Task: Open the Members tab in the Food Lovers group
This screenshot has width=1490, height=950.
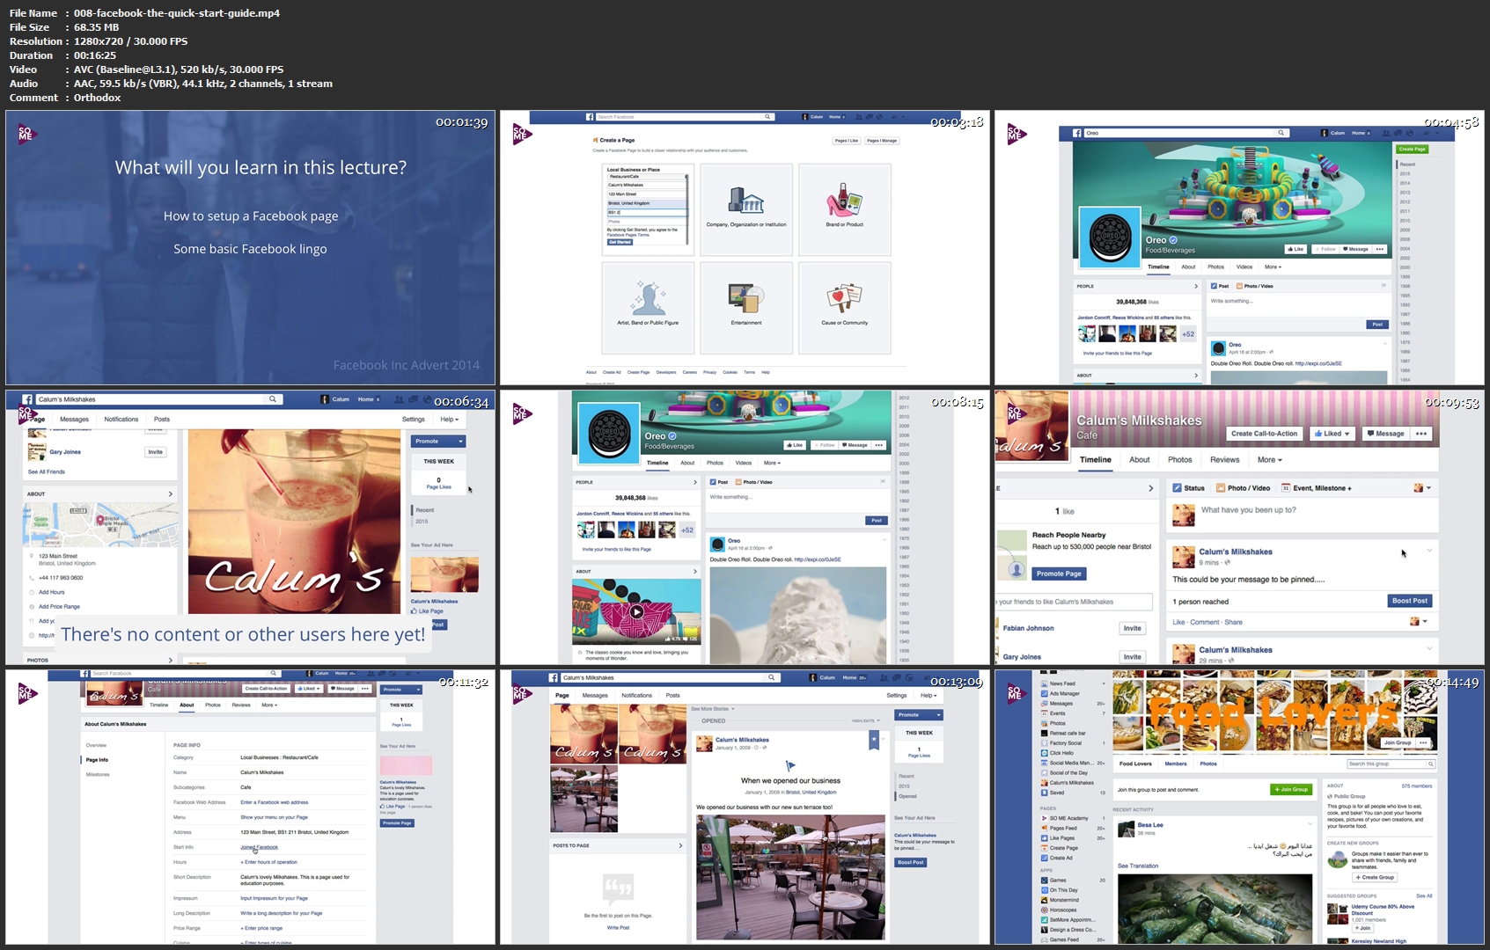Action: coord(1176,764)
